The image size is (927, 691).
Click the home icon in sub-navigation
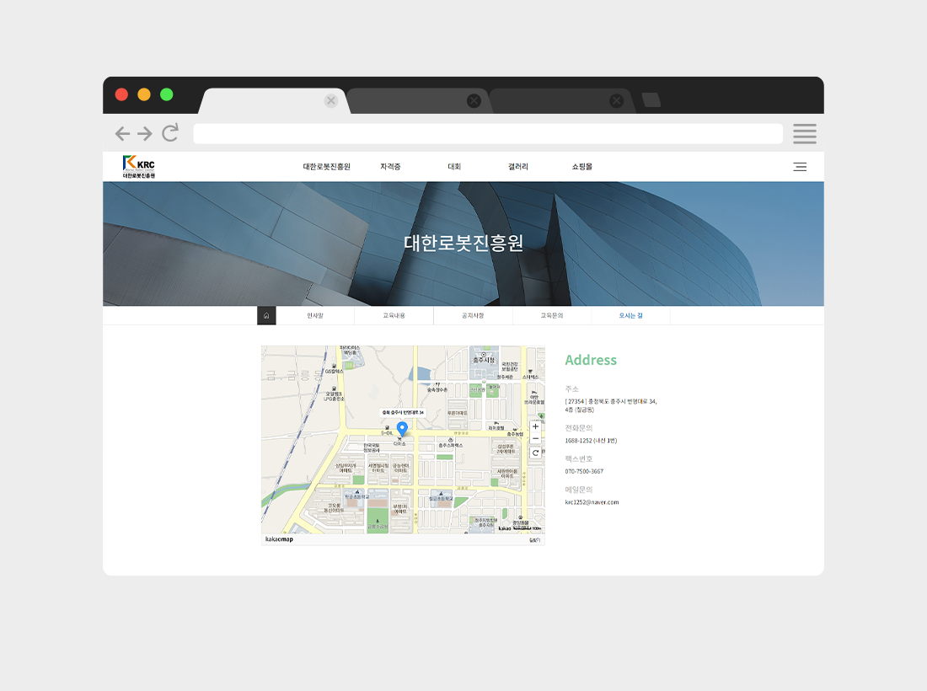click(x=266, y=316)
